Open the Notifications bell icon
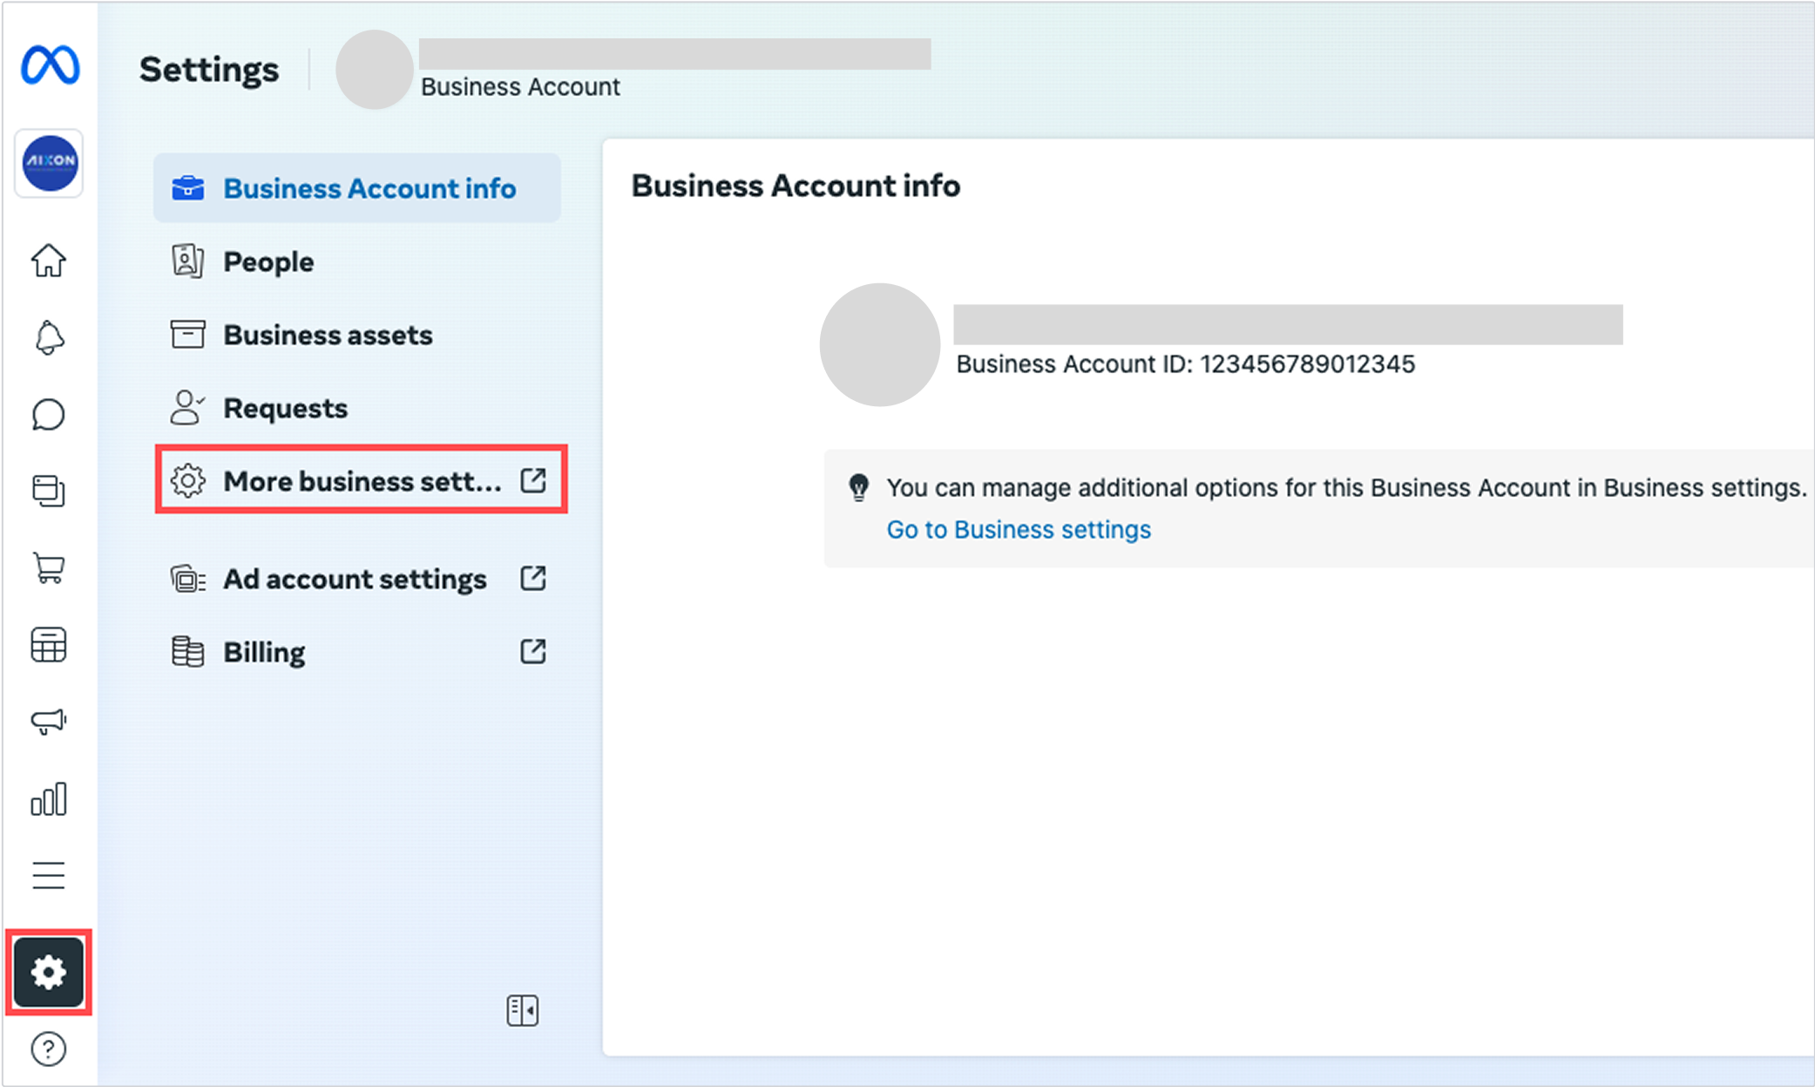Image resolution: width=1815 pixels, height=1087 pixels. tap(49, 337)
